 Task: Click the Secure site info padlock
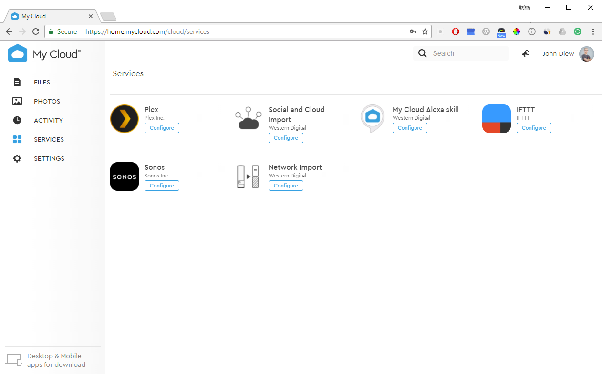coord(51,31)
